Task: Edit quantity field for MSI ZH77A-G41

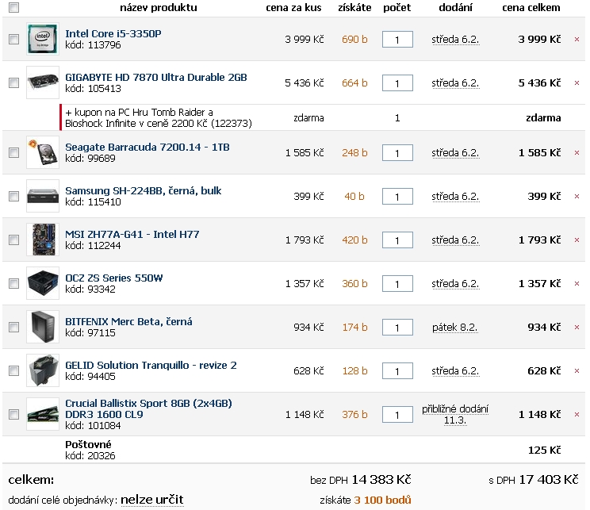Action: click(397, 240)
